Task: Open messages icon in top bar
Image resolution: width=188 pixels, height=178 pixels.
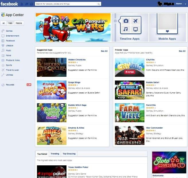Action: coord(26,4)
